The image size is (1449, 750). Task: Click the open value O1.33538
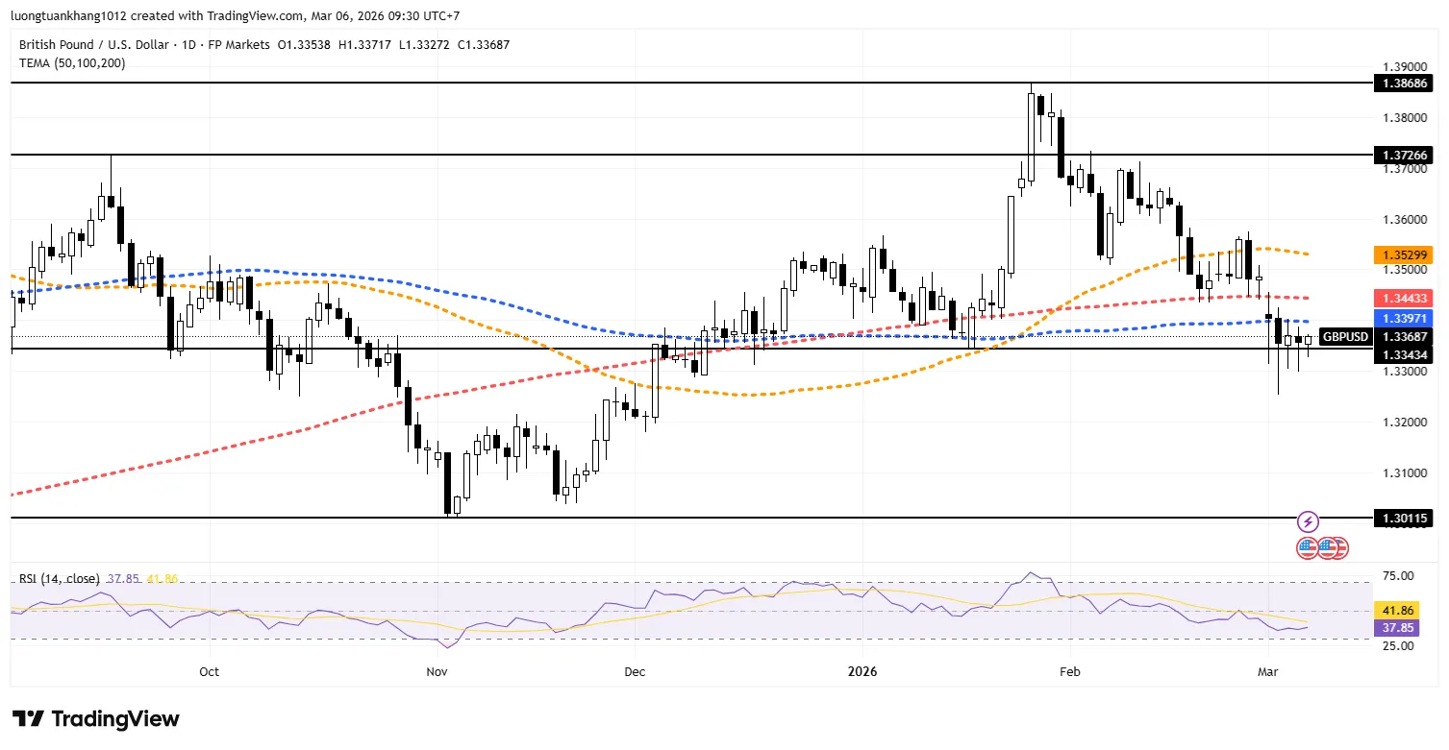coord(304,45)
